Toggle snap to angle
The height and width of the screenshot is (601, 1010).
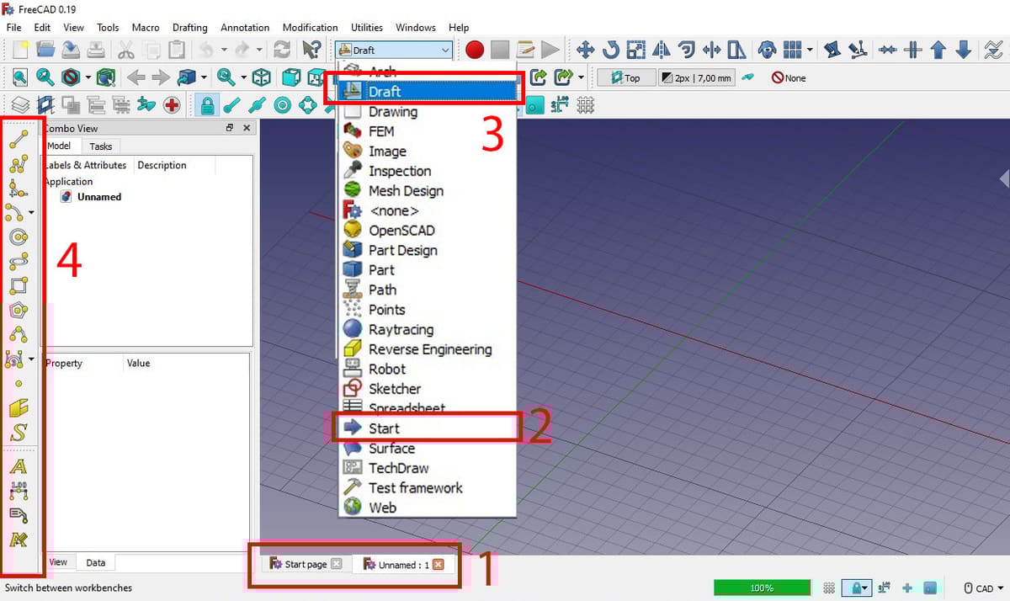pos(308,105)
